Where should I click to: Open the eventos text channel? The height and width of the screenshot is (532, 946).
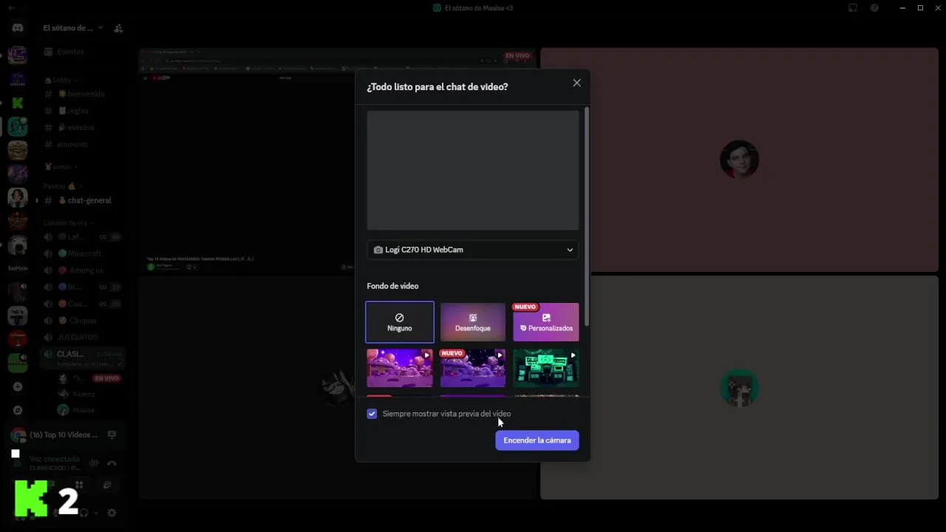[83, 127]
